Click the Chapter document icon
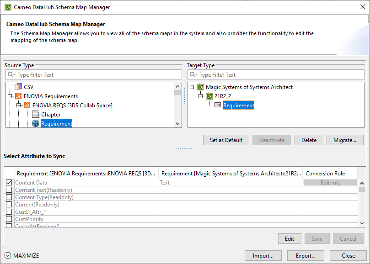This screenshot has height=264, width=370. click(36, 115)
